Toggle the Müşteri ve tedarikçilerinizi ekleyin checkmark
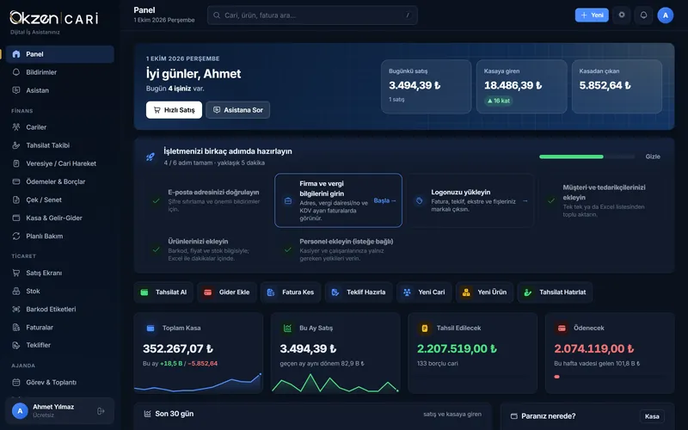Viewport: 688px width, 430px height. pos(551,200)
